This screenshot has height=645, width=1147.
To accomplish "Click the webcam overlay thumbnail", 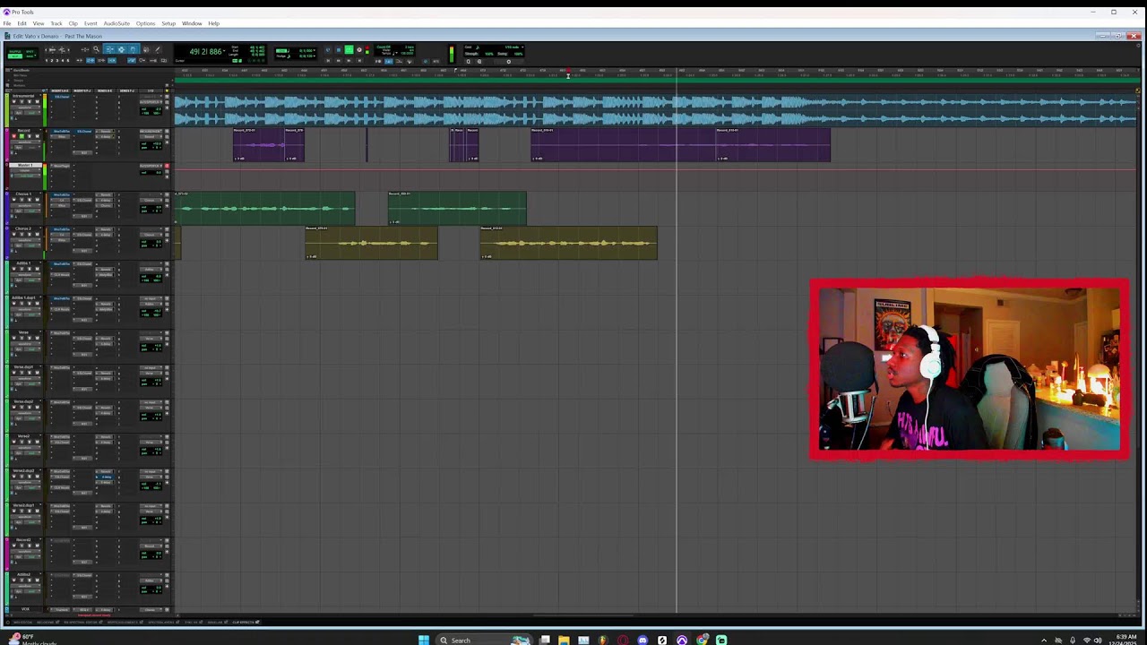I will 969,369.
